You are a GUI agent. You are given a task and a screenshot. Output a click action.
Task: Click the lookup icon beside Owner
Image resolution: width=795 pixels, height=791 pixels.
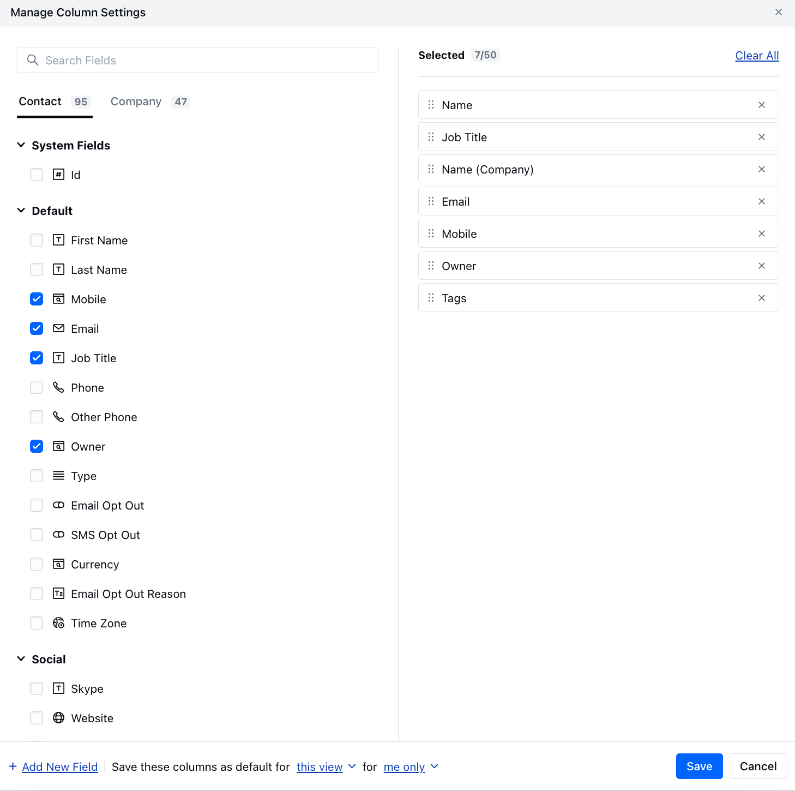pyautogui.click(x=58, y=446)
